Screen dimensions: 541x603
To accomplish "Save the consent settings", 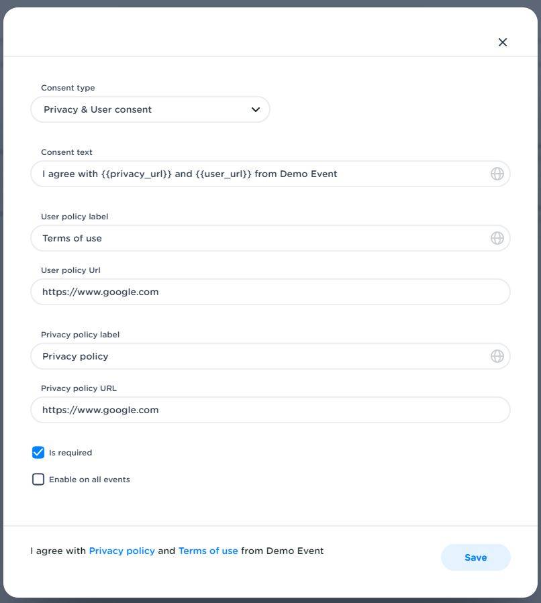I will point(475,557).
